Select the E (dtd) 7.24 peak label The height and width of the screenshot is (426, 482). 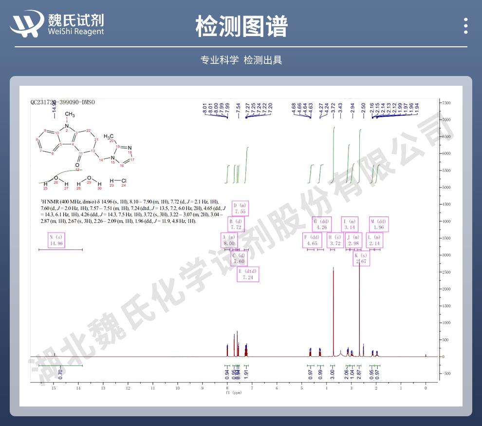point(248,274)
